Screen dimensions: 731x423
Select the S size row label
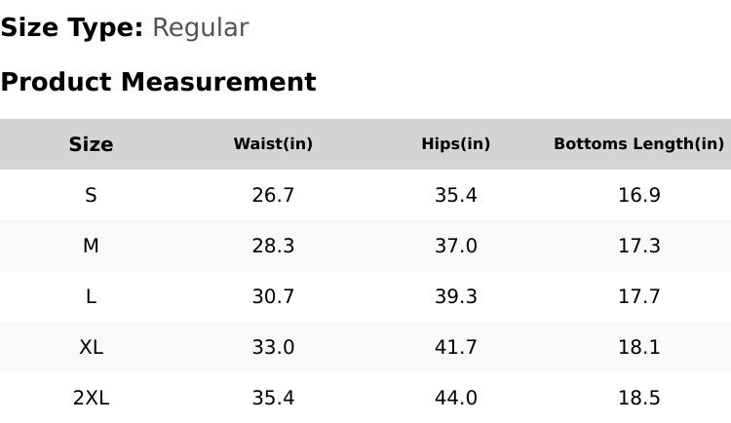point(91,195)
